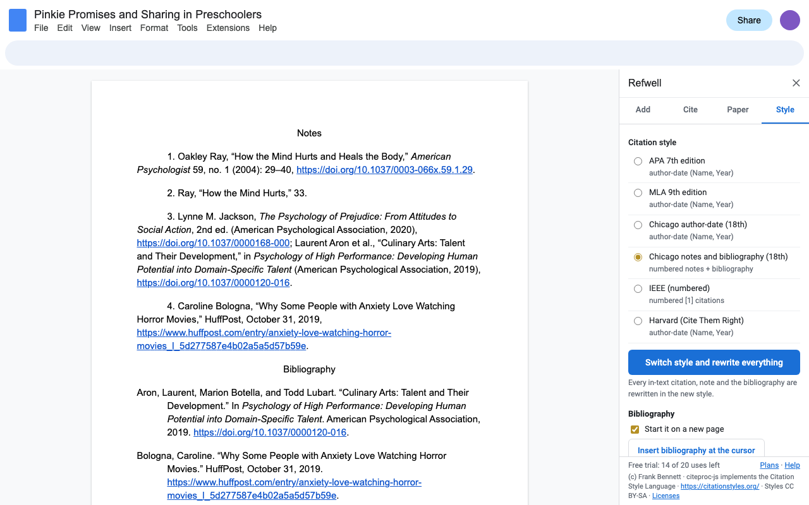The width and height of the screenshot is (809, 505).
Task: Open the citationstyles.org link
Action: pyautogui.click(x=720, y=487)
